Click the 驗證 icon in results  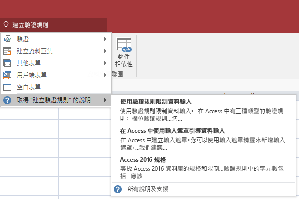click(x=7, y=39)
